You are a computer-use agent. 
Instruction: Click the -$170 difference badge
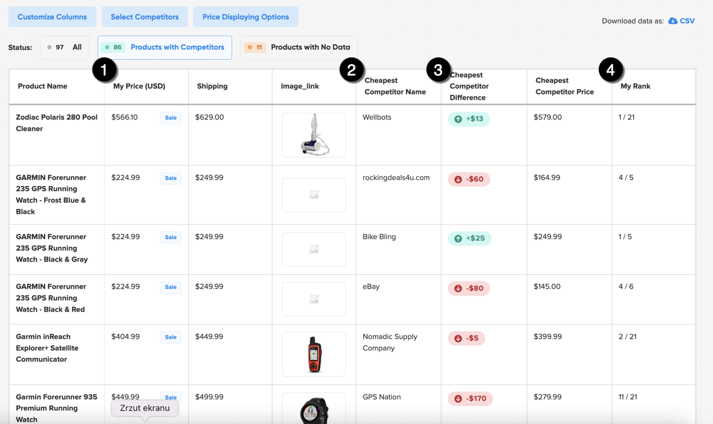coord(470,399)
